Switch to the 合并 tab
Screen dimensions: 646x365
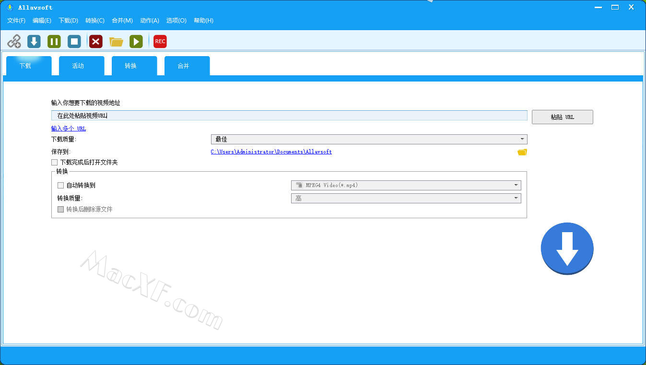point(187,66)
